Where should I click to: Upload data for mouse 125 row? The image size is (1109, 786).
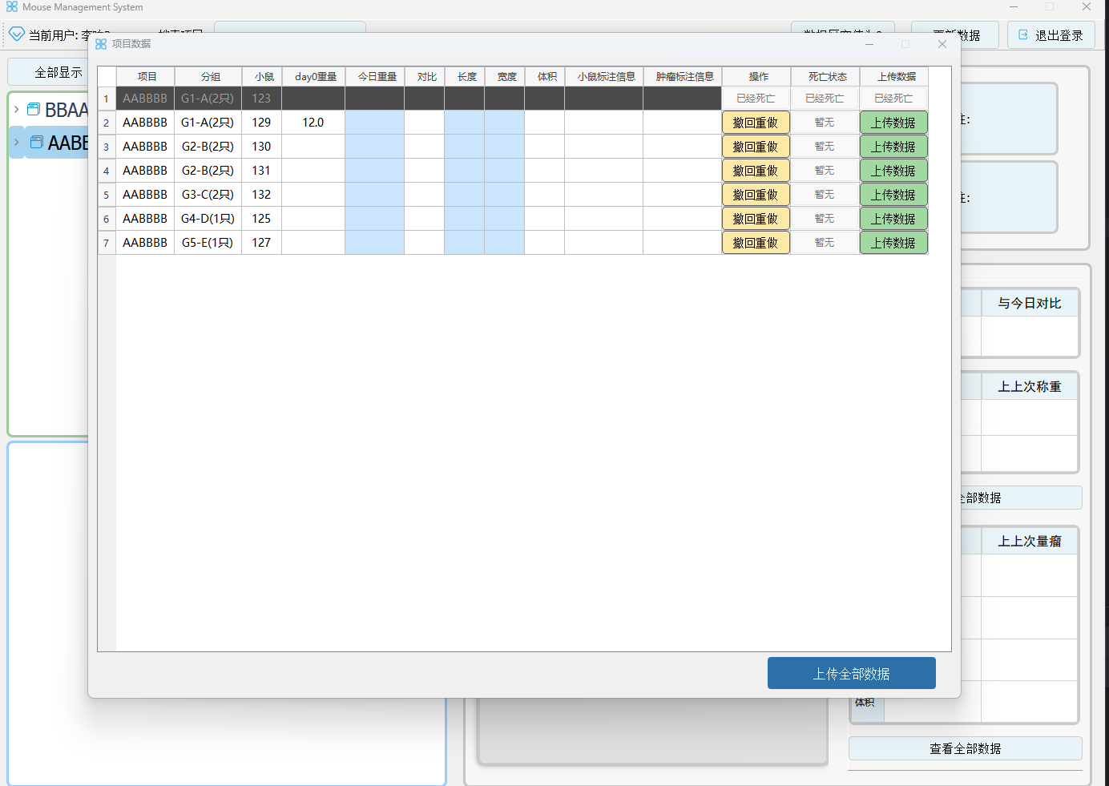coord(893,219)
